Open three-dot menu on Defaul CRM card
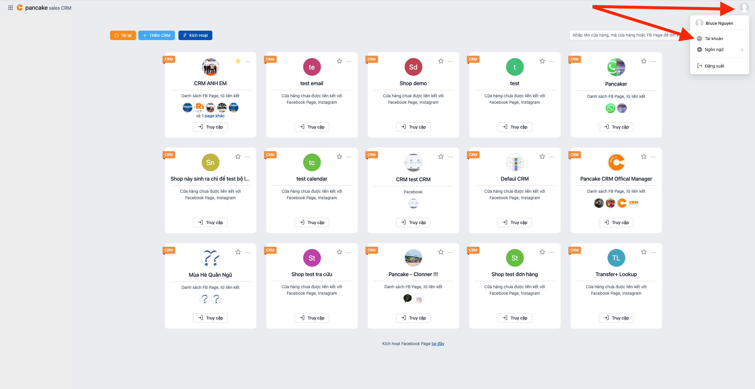755x389 pixels. (552, 157)
